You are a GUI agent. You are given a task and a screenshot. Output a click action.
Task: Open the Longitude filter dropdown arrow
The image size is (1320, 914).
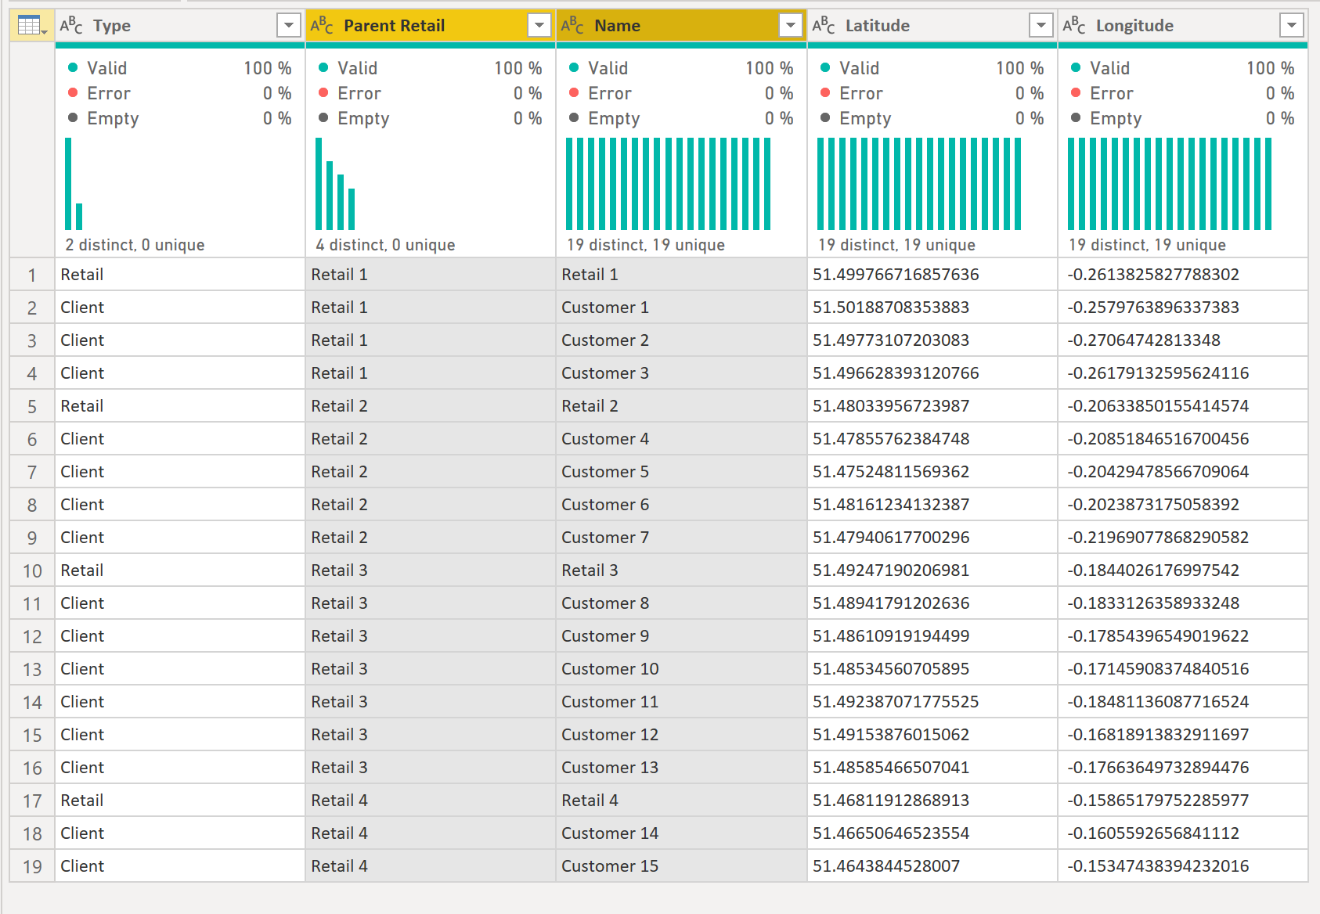[1292, 26]
